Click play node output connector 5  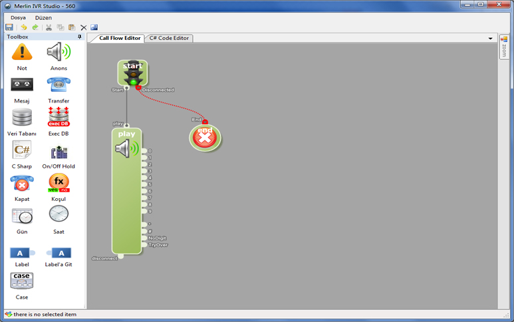144,184
